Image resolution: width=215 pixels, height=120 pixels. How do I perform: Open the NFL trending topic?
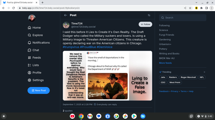click(202, 77)
